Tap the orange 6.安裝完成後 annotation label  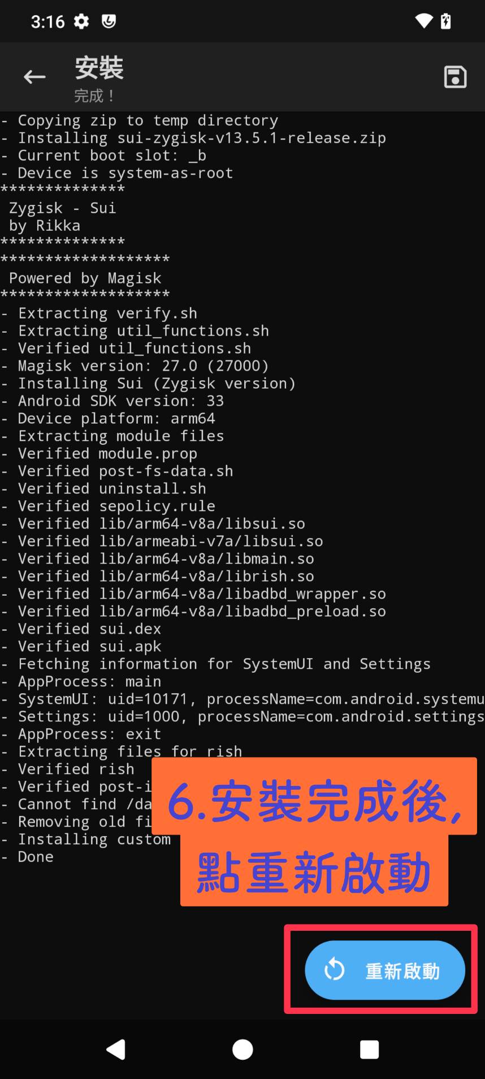pos(314,801)
